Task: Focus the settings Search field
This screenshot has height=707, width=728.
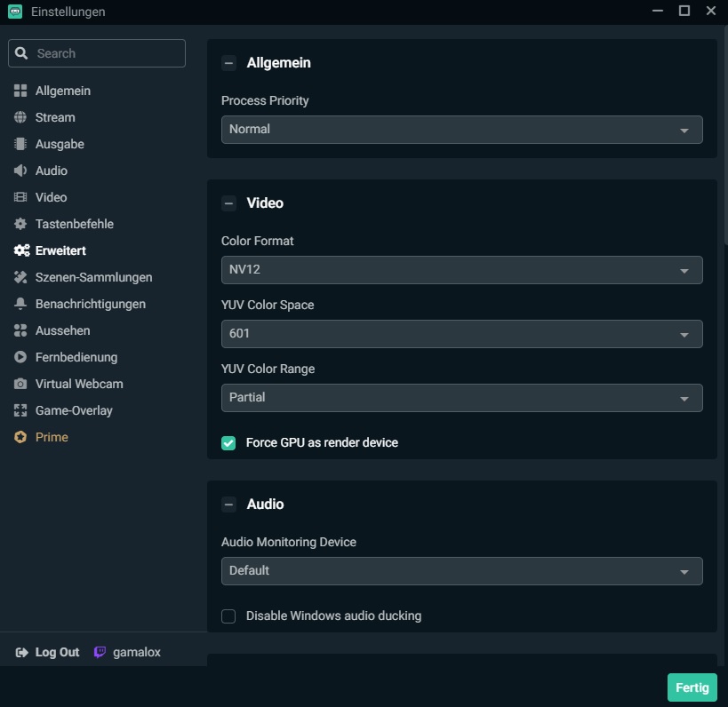Action: click(107, 53)
